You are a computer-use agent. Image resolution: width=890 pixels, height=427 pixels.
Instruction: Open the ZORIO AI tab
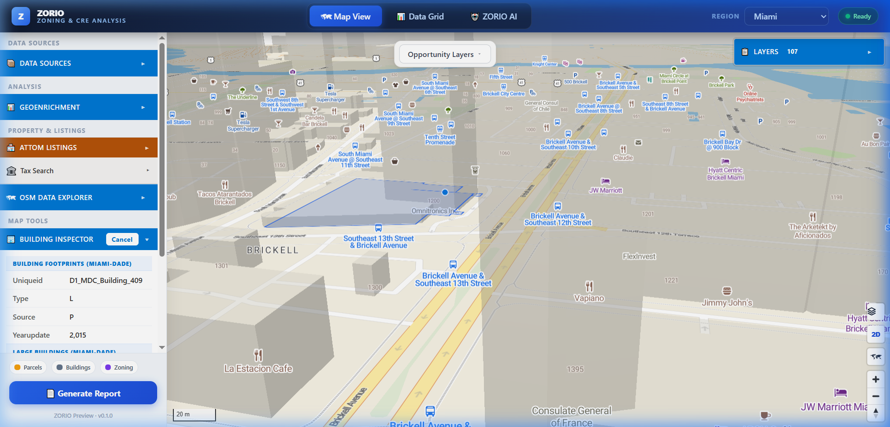click(494, 17)
